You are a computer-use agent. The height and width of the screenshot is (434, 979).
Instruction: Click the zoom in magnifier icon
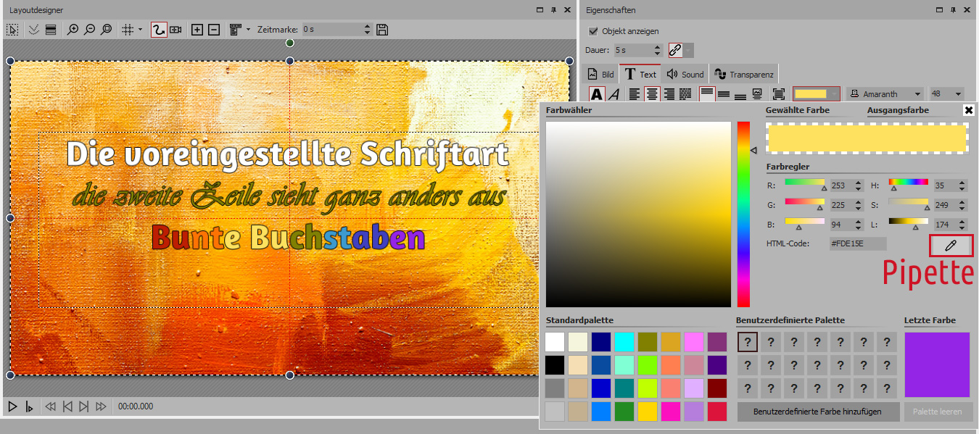coord(73,30)
